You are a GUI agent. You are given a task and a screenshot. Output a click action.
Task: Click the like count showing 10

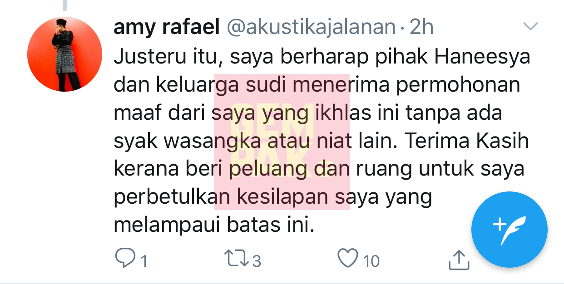coord(371,261)
